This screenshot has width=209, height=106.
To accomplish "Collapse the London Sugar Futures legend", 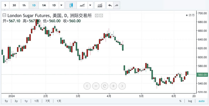I will pos(4,15).
